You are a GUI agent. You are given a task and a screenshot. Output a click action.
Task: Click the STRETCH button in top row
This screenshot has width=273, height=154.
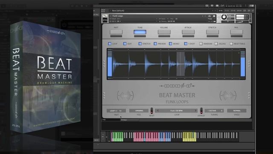212,32
